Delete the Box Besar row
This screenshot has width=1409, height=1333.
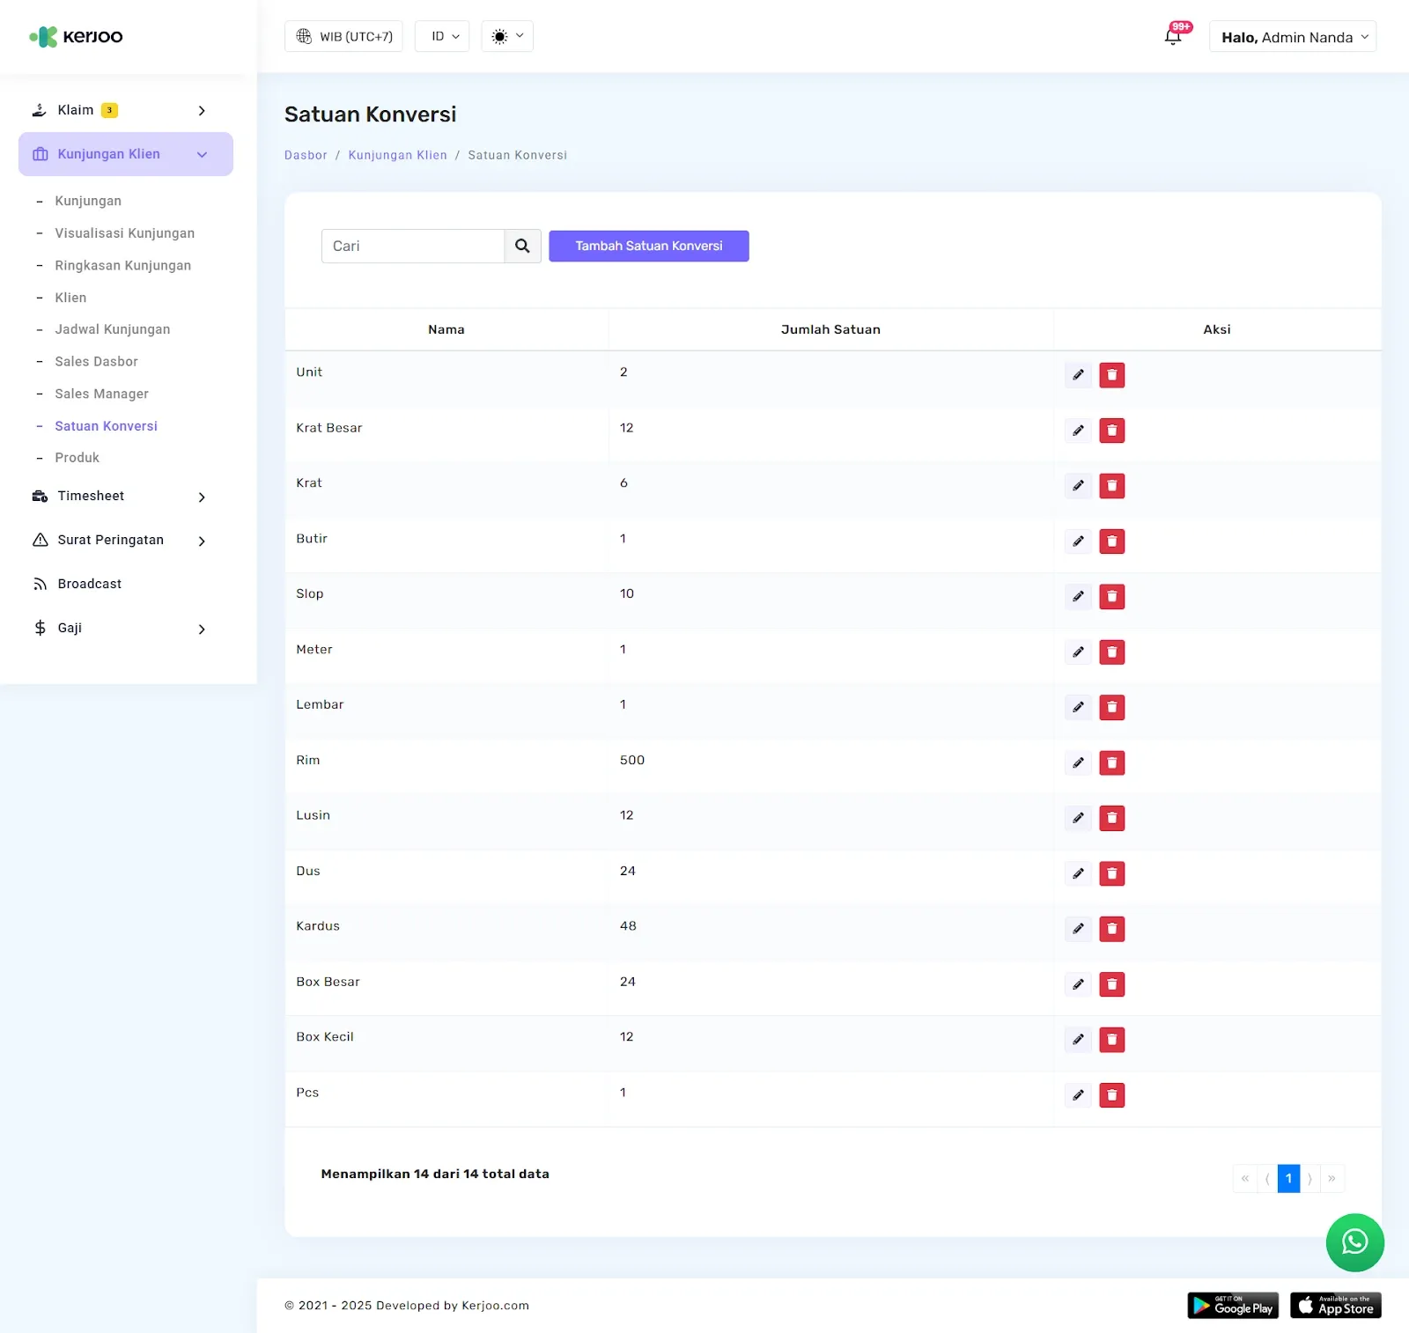click(x=1112, y=984)
